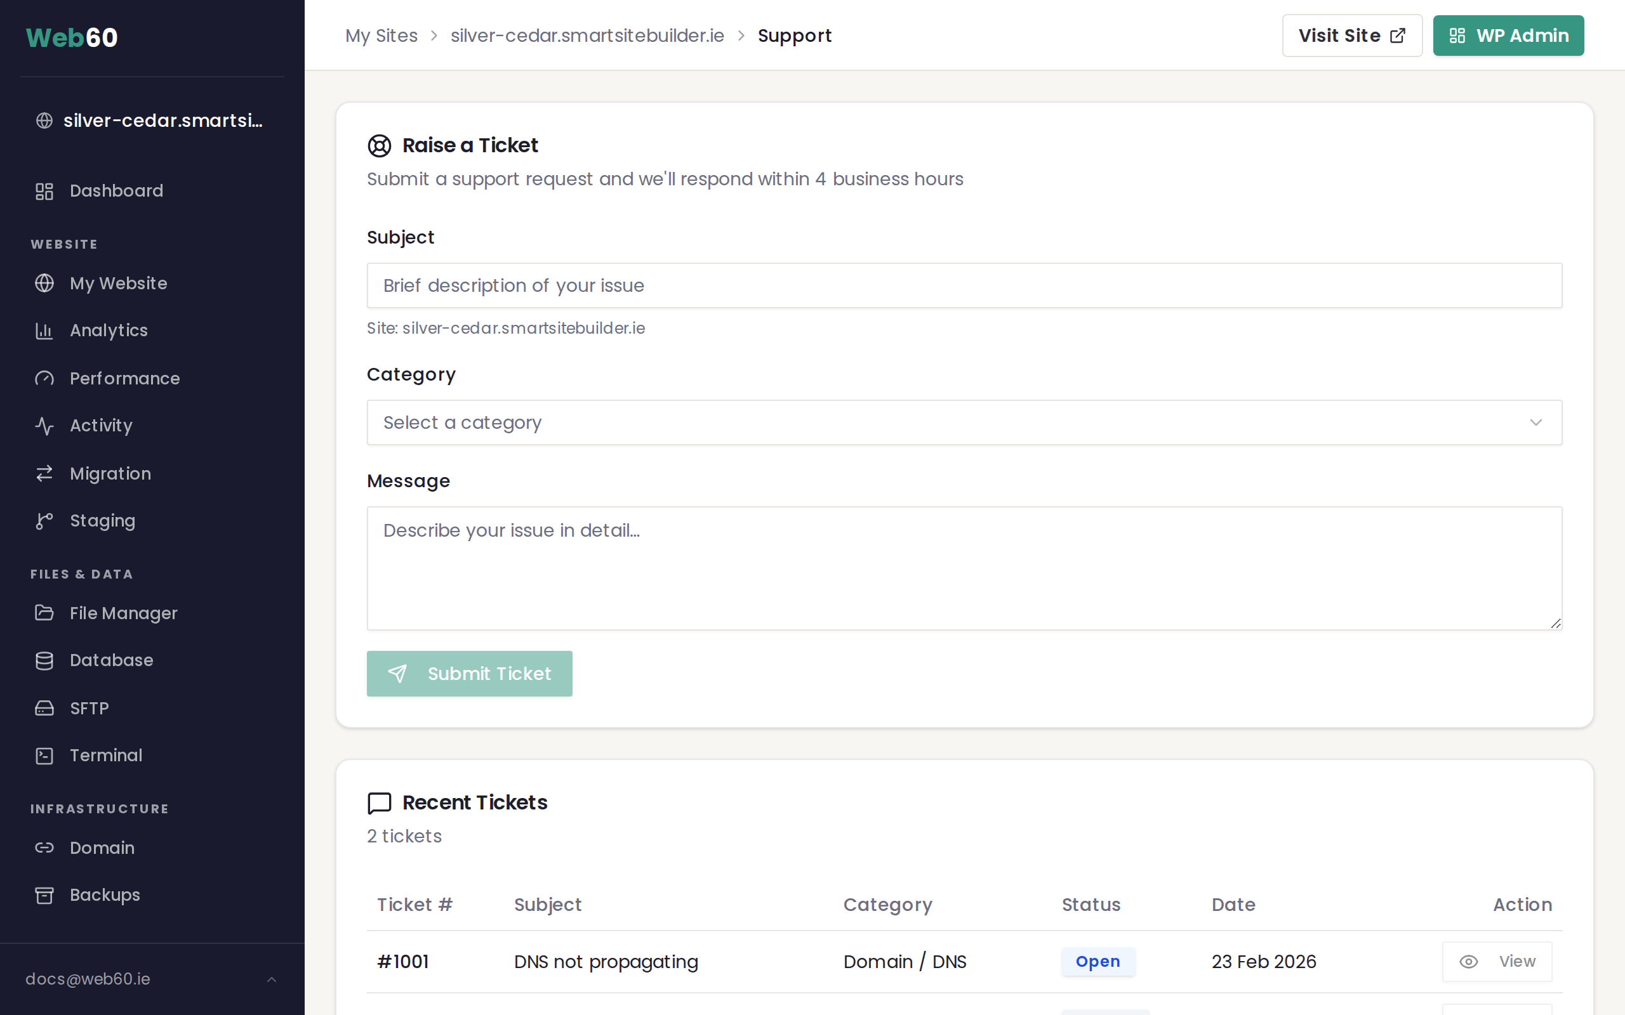The image size is (1625, 1015).
Task: Select Analytics in the sidebar
Action: pyautogui.click(x=108, y=331)
